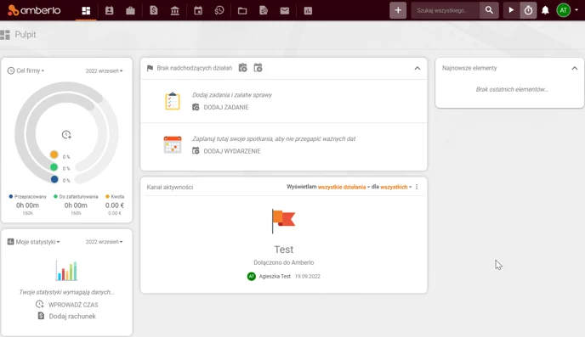Image resolution: width=585 pixels, height=337 pixels.
Task: Click the bar chart statistics illustration
Action: coord(66,270)
